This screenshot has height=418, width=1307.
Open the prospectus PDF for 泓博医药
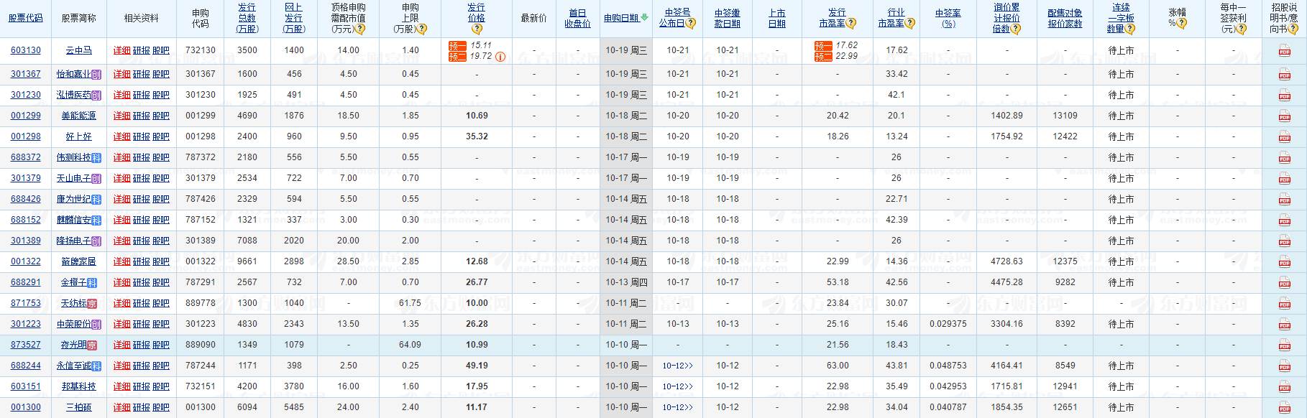tap(1284, 96)
